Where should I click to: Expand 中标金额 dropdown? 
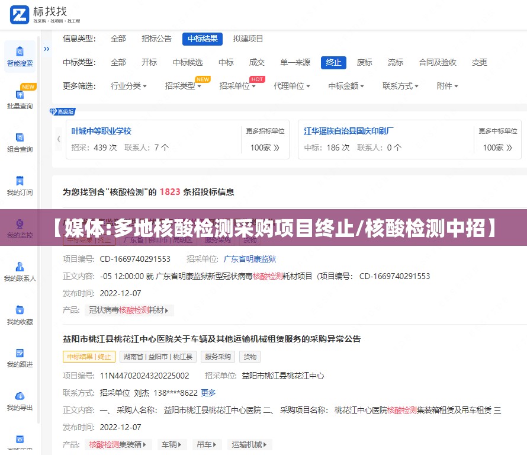point(346,86)
